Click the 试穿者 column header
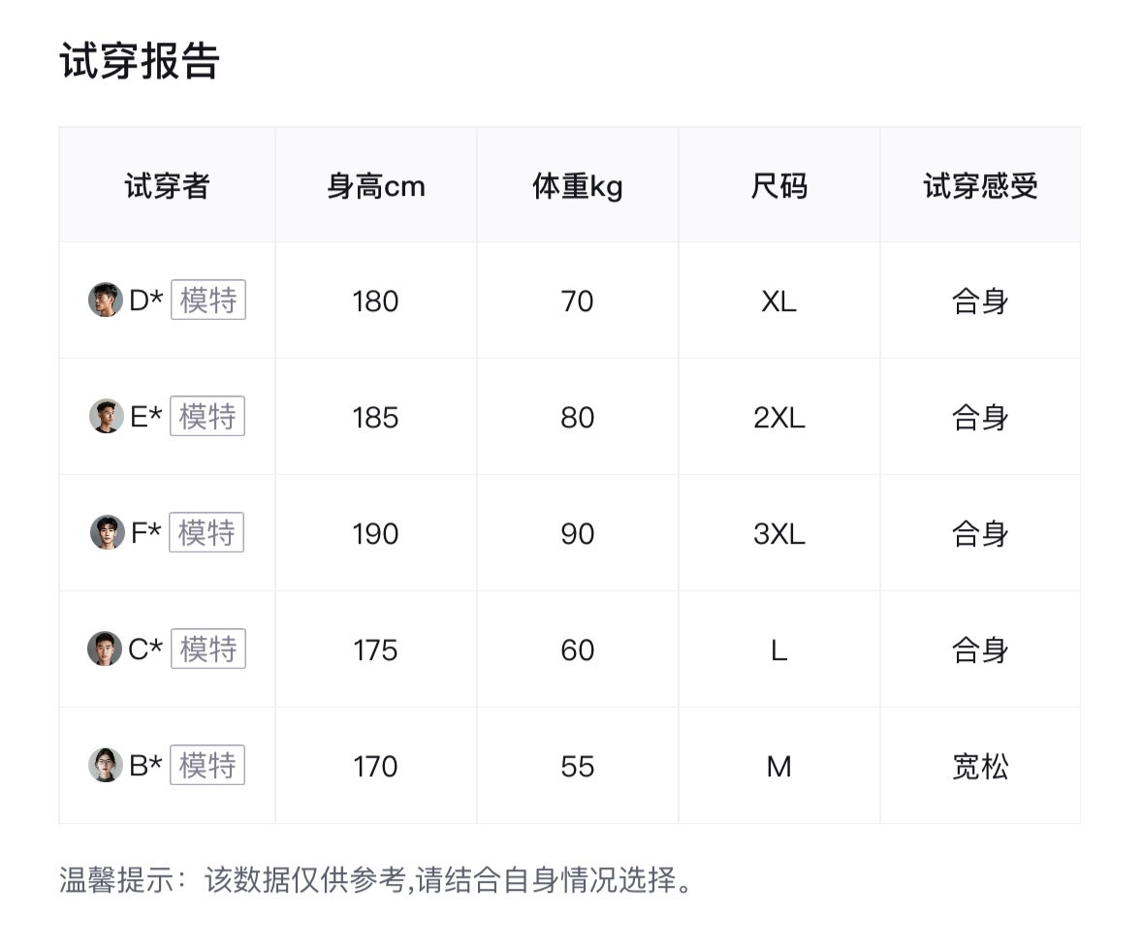The height and width of the screenshot is (947, 1143). click(x=167, y=185)
